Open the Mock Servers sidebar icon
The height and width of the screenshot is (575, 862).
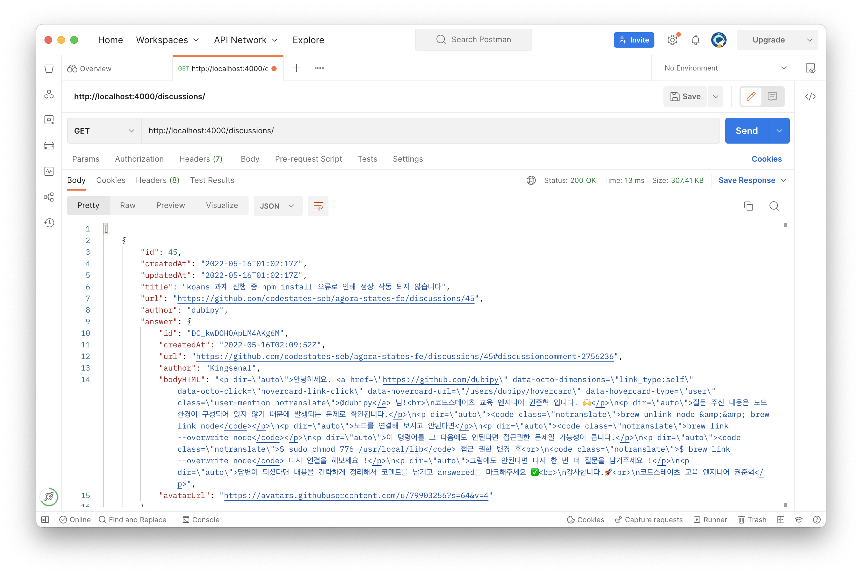tap(49, 146)
